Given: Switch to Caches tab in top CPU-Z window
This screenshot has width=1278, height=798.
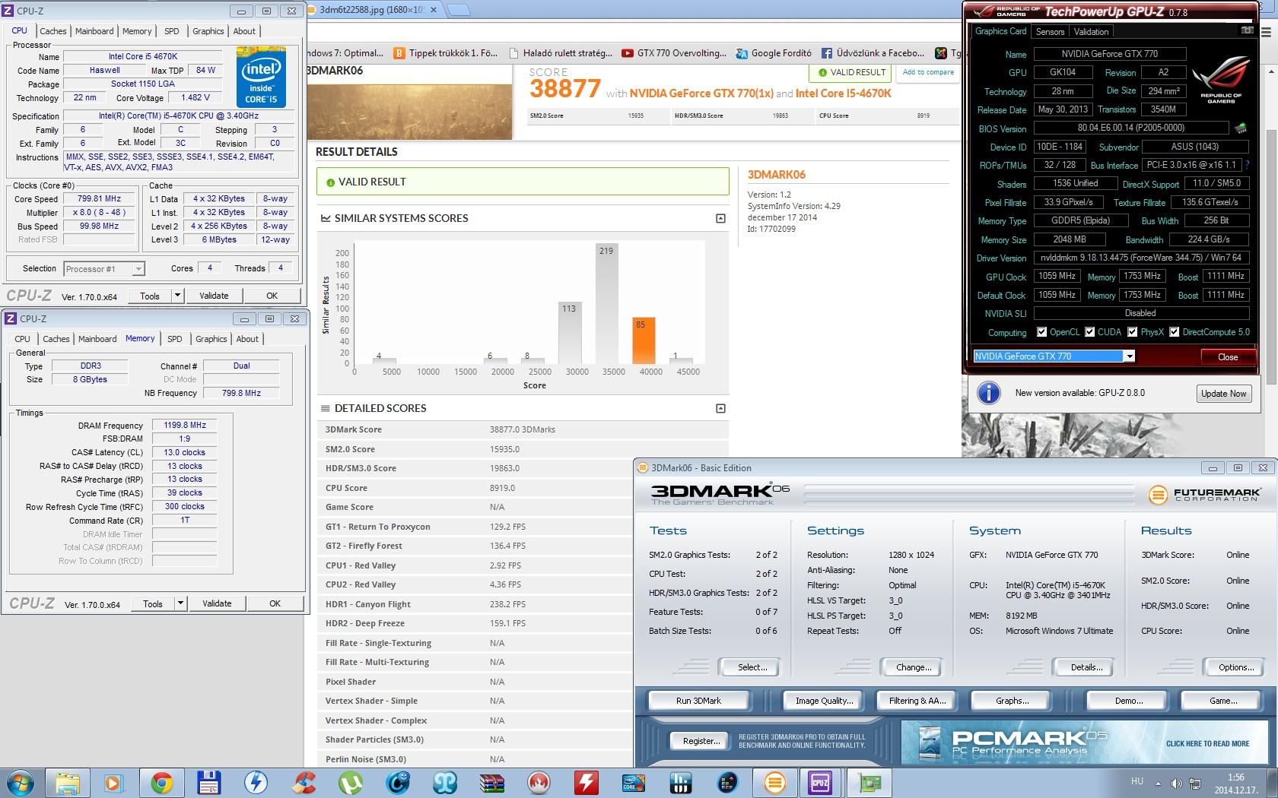Looking at the screenshot, I should (53, 31).
